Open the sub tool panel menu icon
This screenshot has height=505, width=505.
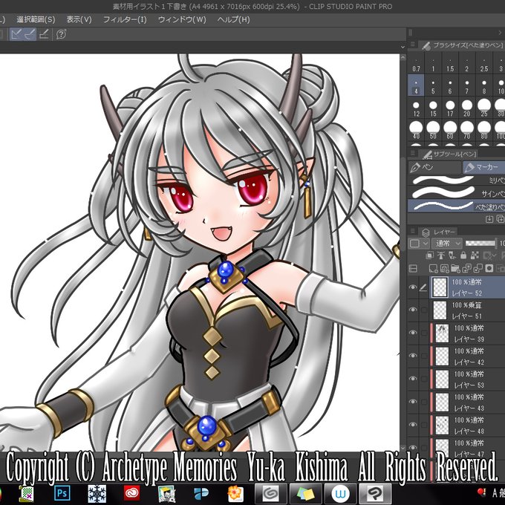[413, 154]
